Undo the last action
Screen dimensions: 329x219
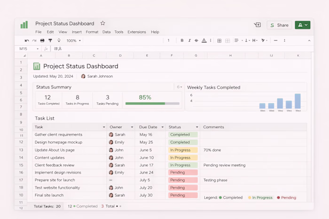click(x=27, y=40)
